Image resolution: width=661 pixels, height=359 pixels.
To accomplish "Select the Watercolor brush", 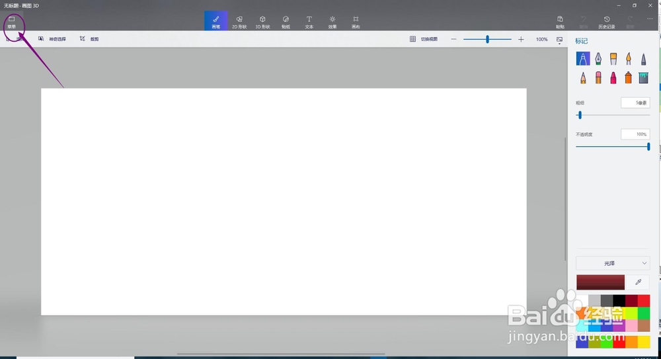I will pos(629,58).
